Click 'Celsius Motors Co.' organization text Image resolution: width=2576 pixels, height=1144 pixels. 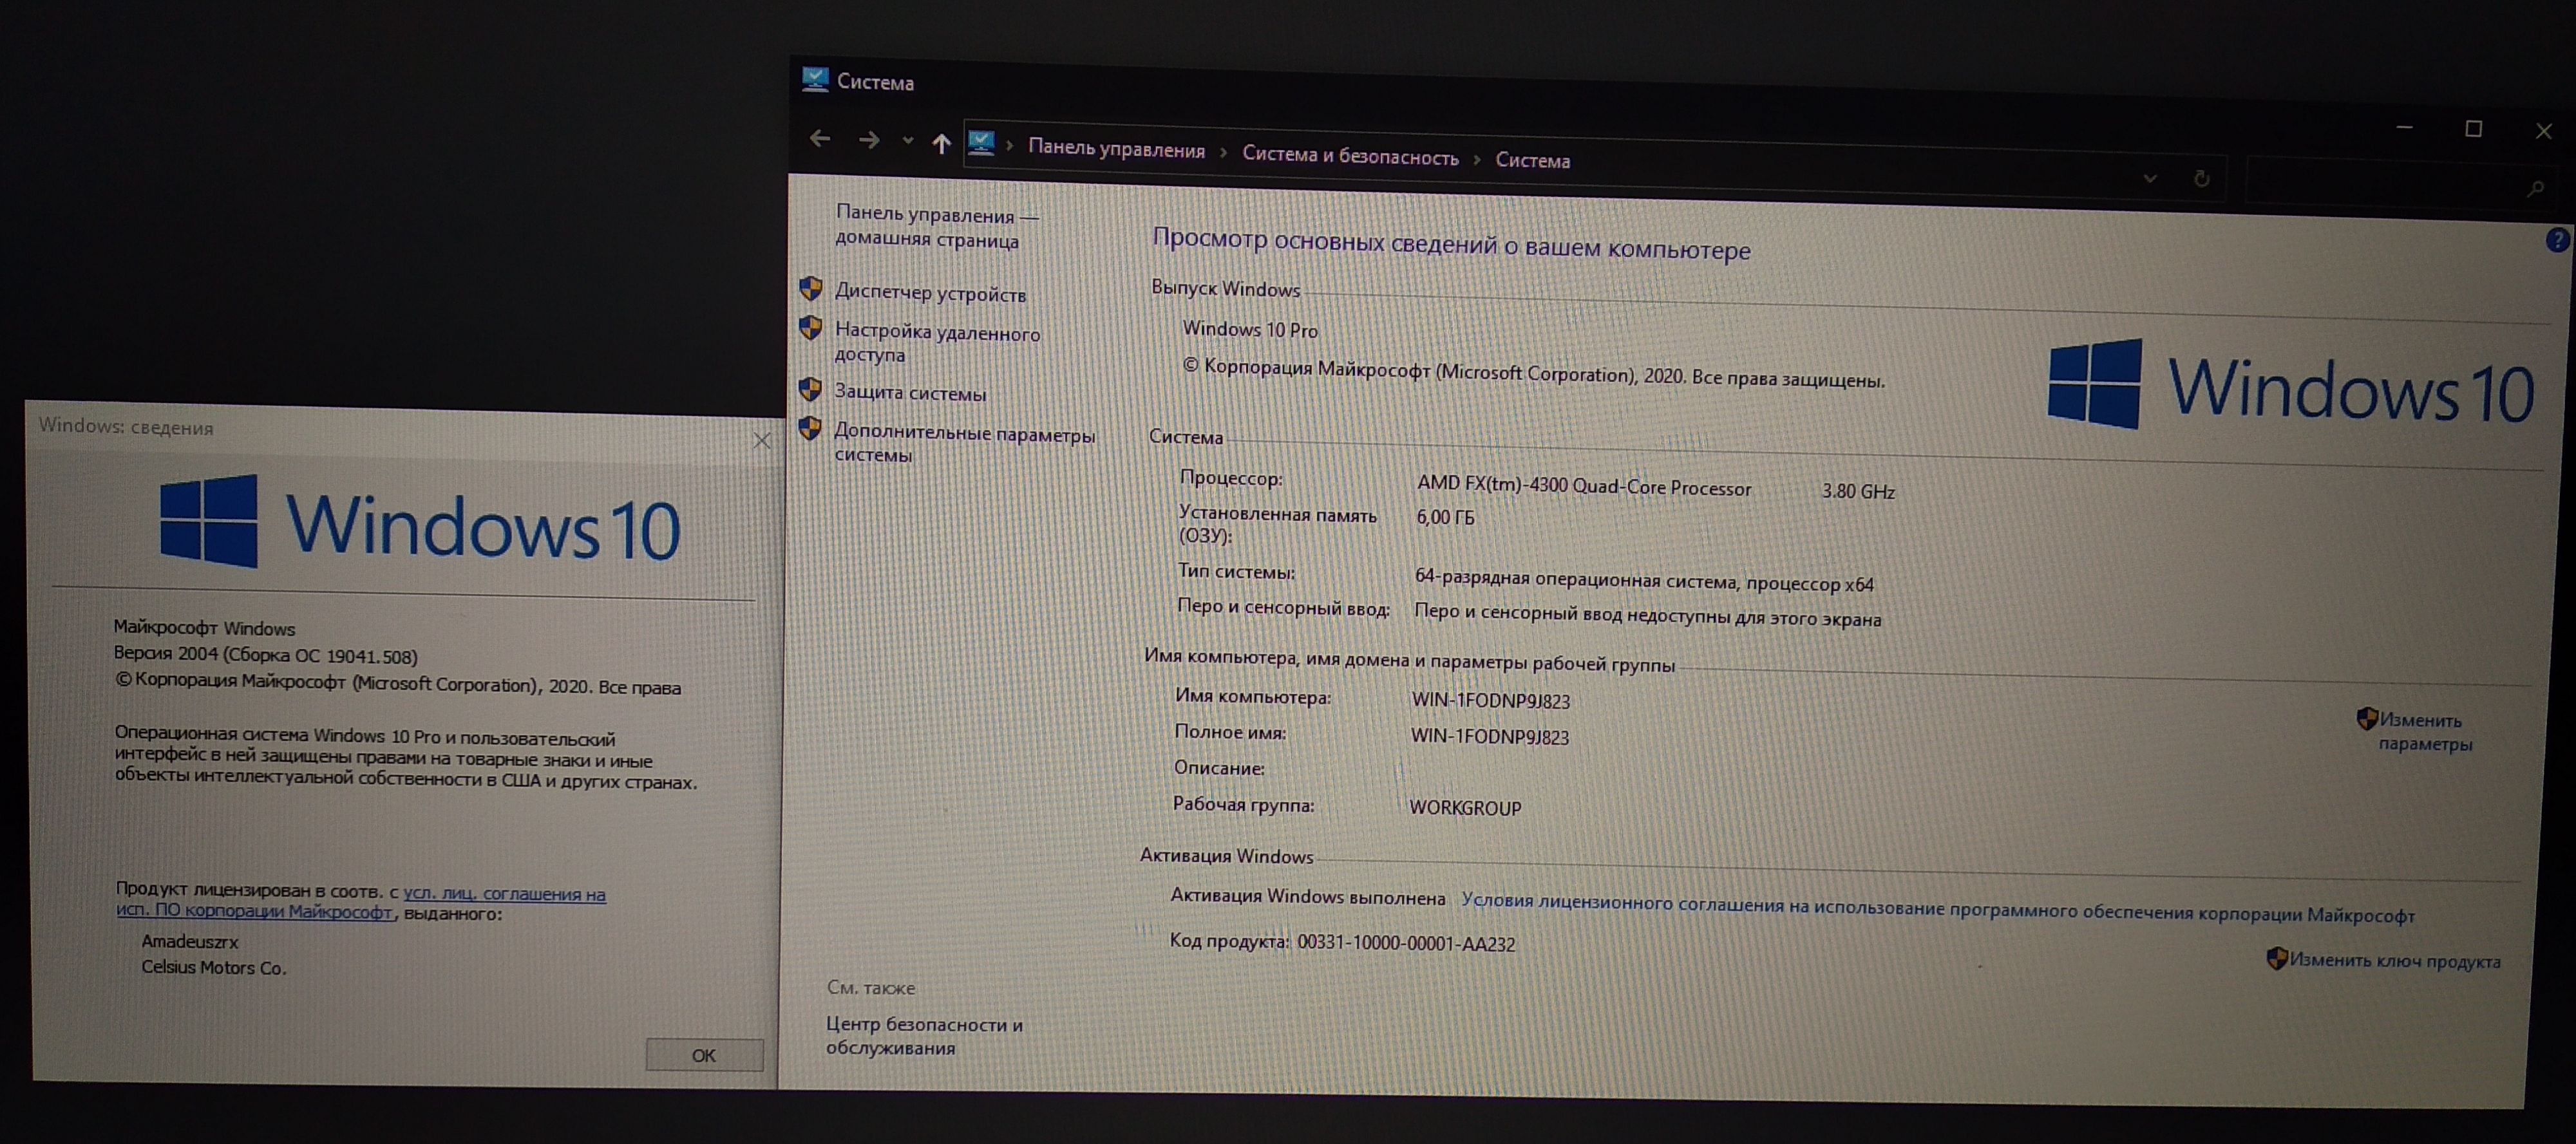[214, 967]
